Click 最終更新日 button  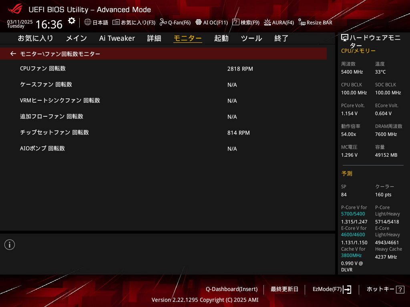coord(285,289)
